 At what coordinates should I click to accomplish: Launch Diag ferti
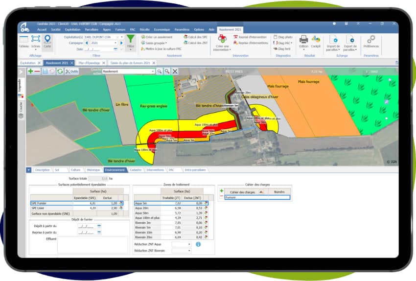click(282, 49)
